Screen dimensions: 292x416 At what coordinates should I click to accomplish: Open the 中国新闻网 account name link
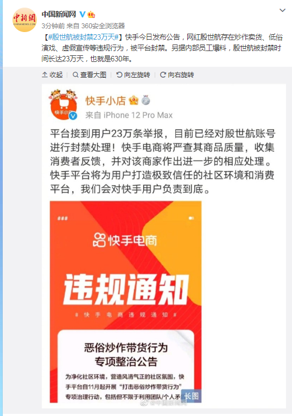pos(59,14)
